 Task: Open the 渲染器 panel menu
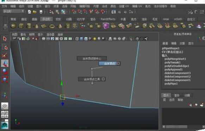pos(50,35)
